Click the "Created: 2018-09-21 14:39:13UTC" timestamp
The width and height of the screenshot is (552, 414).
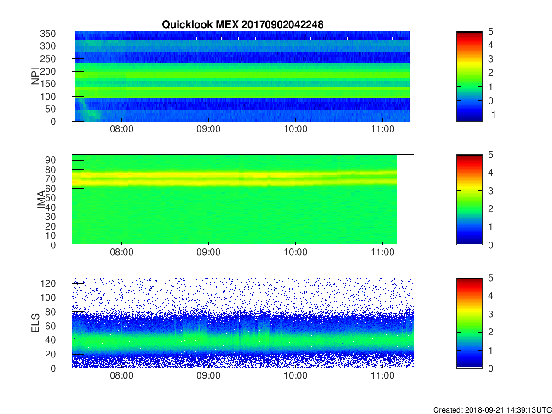(x=492, y=410)
